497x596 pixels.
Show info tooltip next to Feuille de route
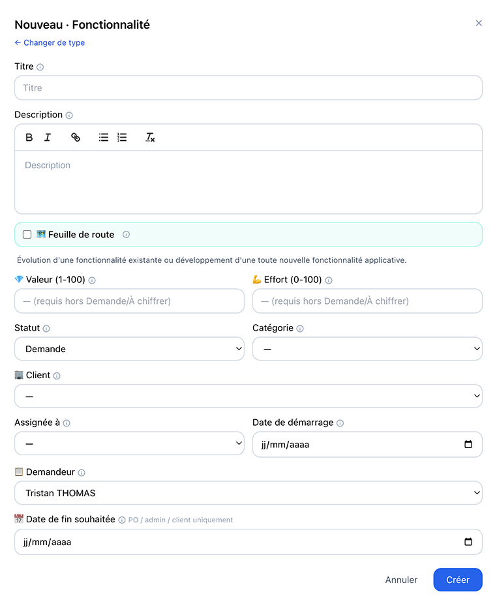(127, 235)
